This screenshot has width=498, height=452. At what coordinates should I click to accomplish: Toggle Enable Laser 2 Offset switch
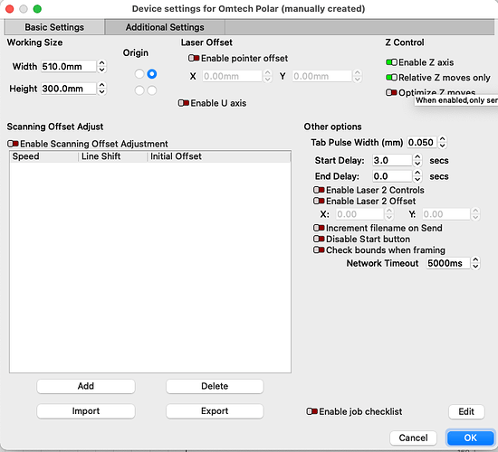coord(319,201)
